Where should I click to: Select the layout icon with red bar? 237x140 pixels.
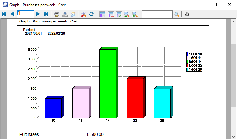(x=111, y=14)
